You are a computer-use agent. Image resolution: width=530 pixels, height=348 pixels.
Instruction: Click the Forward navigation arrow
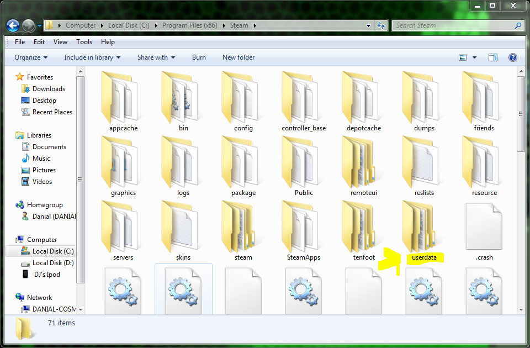point(28,25)
